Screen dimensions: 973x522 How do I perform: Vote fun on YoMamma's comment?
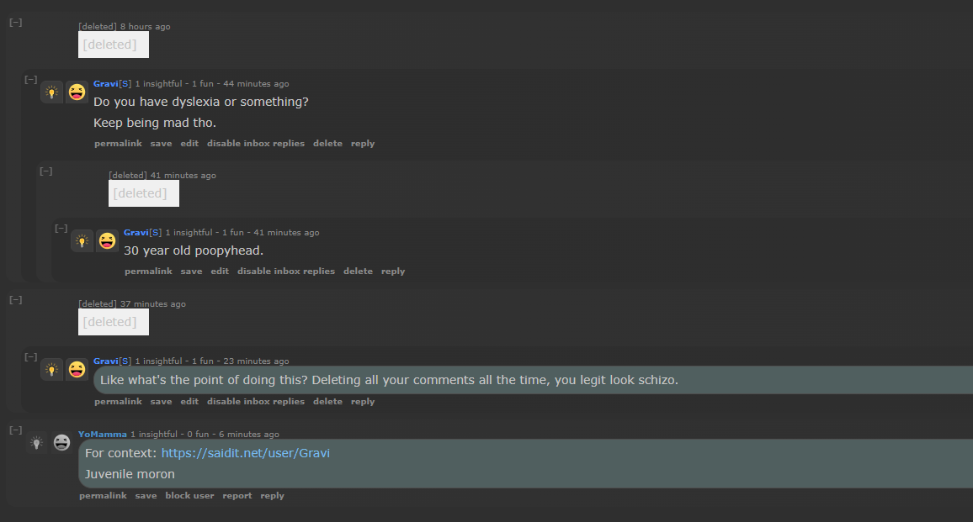click(61, 443)
